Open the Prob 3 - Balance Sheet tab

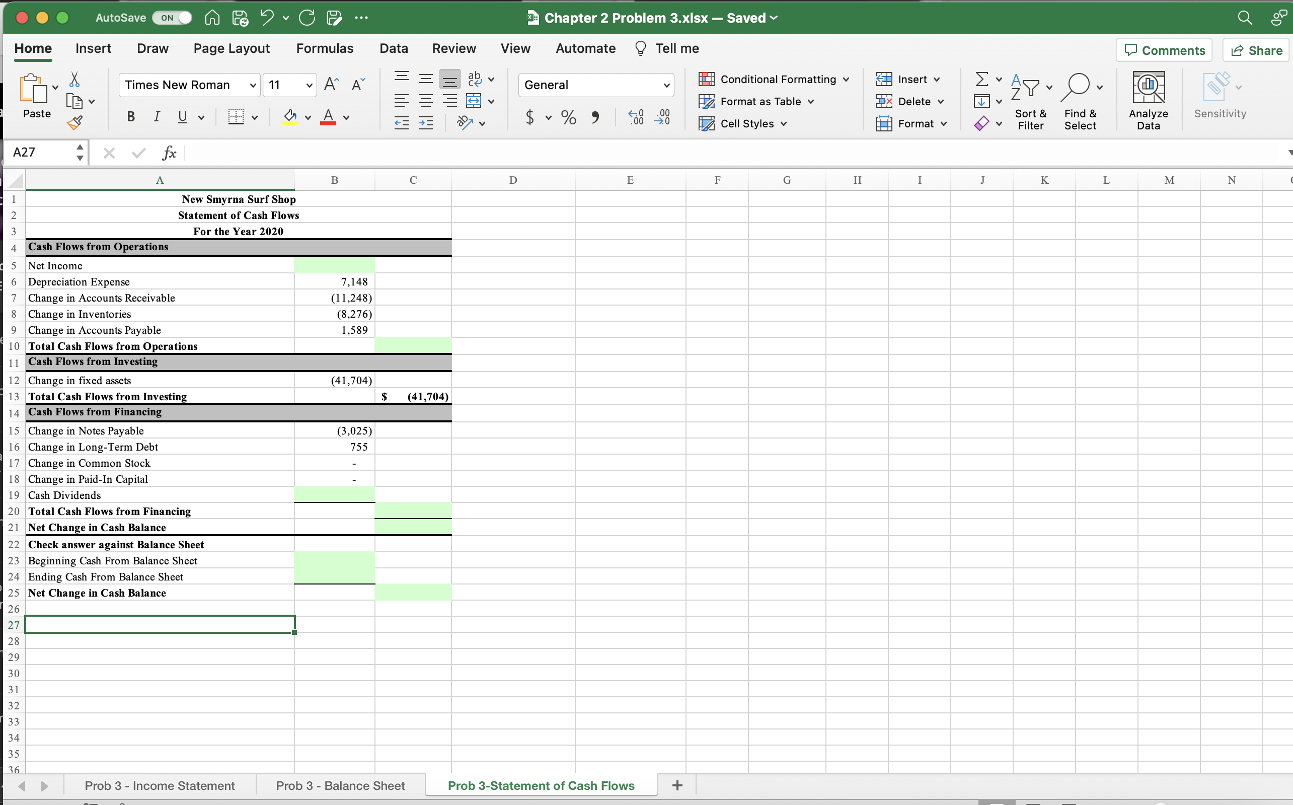(x=341, y=785)
